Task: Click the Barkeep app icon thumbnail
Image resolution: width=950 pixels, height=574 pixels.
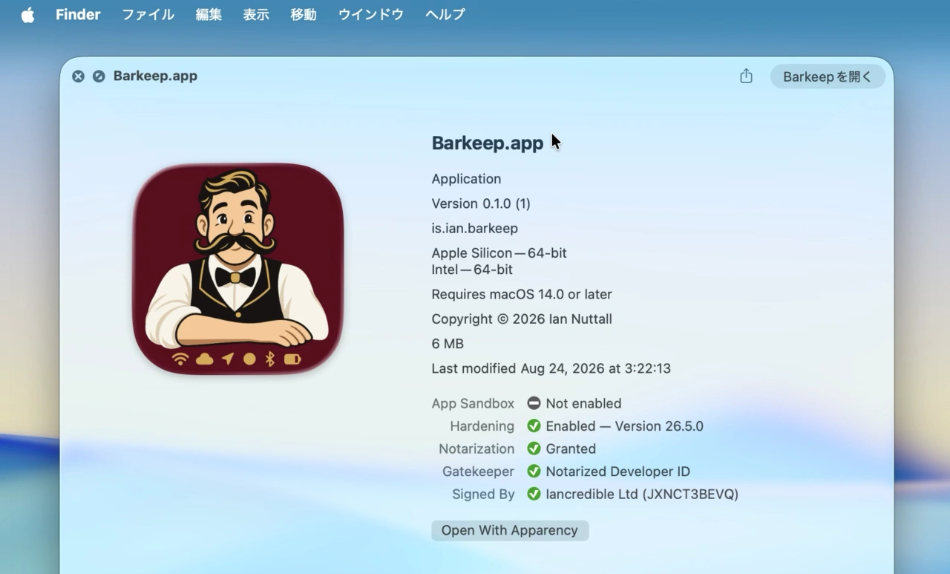Action: [x=237, y=269]
